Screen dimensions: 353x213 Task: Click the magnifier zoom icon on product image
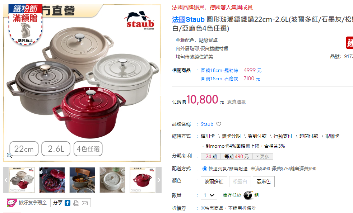[9, 155]
